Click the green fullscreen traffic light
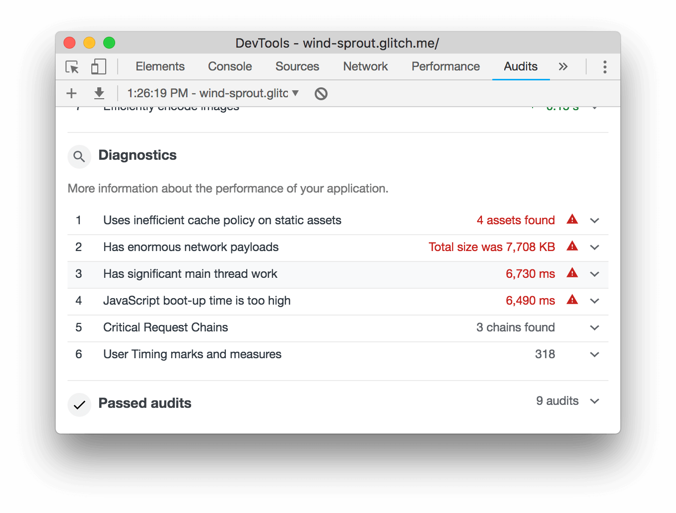 coord(109,43)
